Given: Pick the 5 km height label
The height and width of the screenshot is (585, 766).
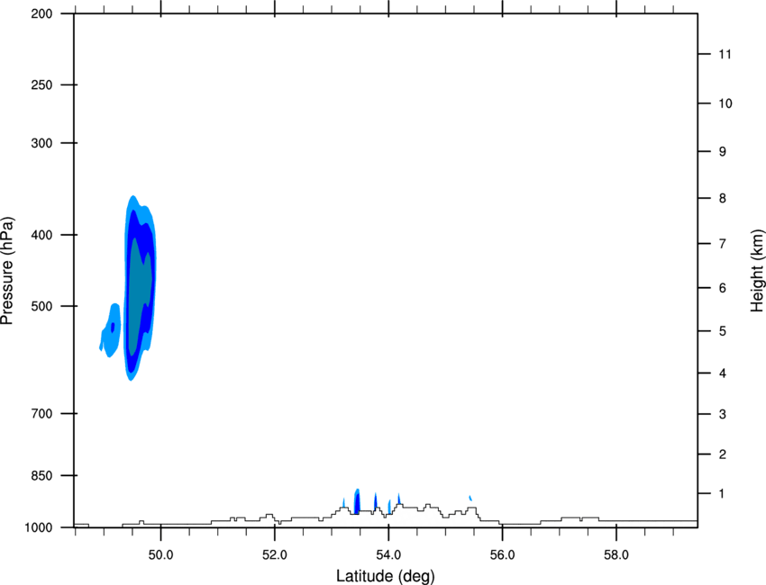Looking at the screenshot, I should click(723, 331).
